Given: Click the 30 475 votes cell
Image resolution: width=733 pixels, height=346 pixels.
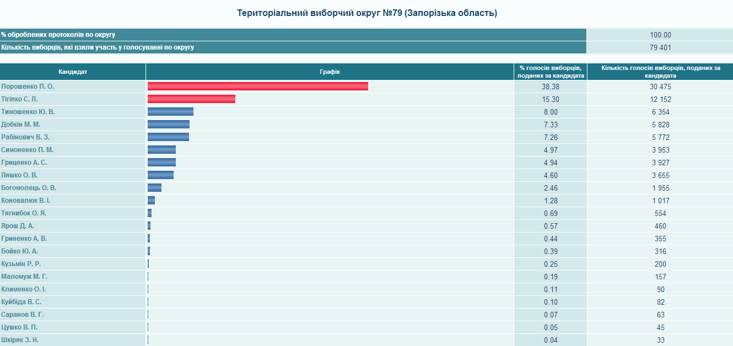Looking at the screenshot, I should click(660, 86).
